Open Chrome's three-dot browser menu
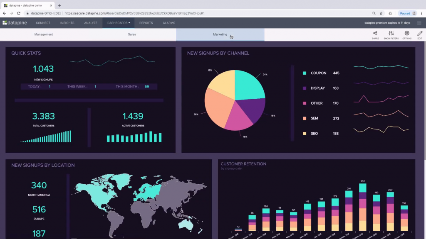The width and height of the screenshot is (426, 239). 421,13
